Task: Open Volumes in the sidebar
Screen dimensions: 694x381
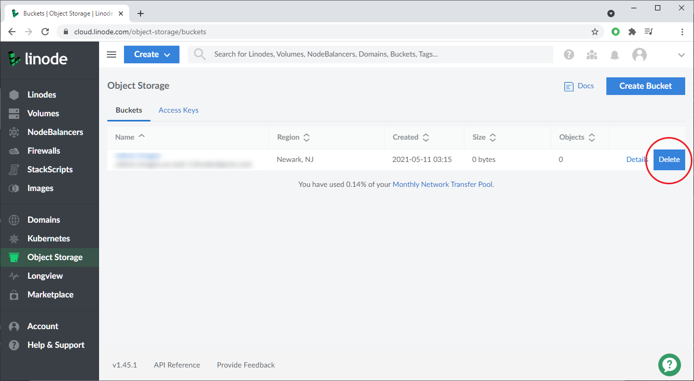Action: pyautogui.click(x=43, y=113)
